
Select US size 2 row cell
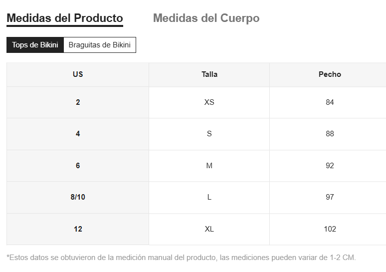pos(78,102)
